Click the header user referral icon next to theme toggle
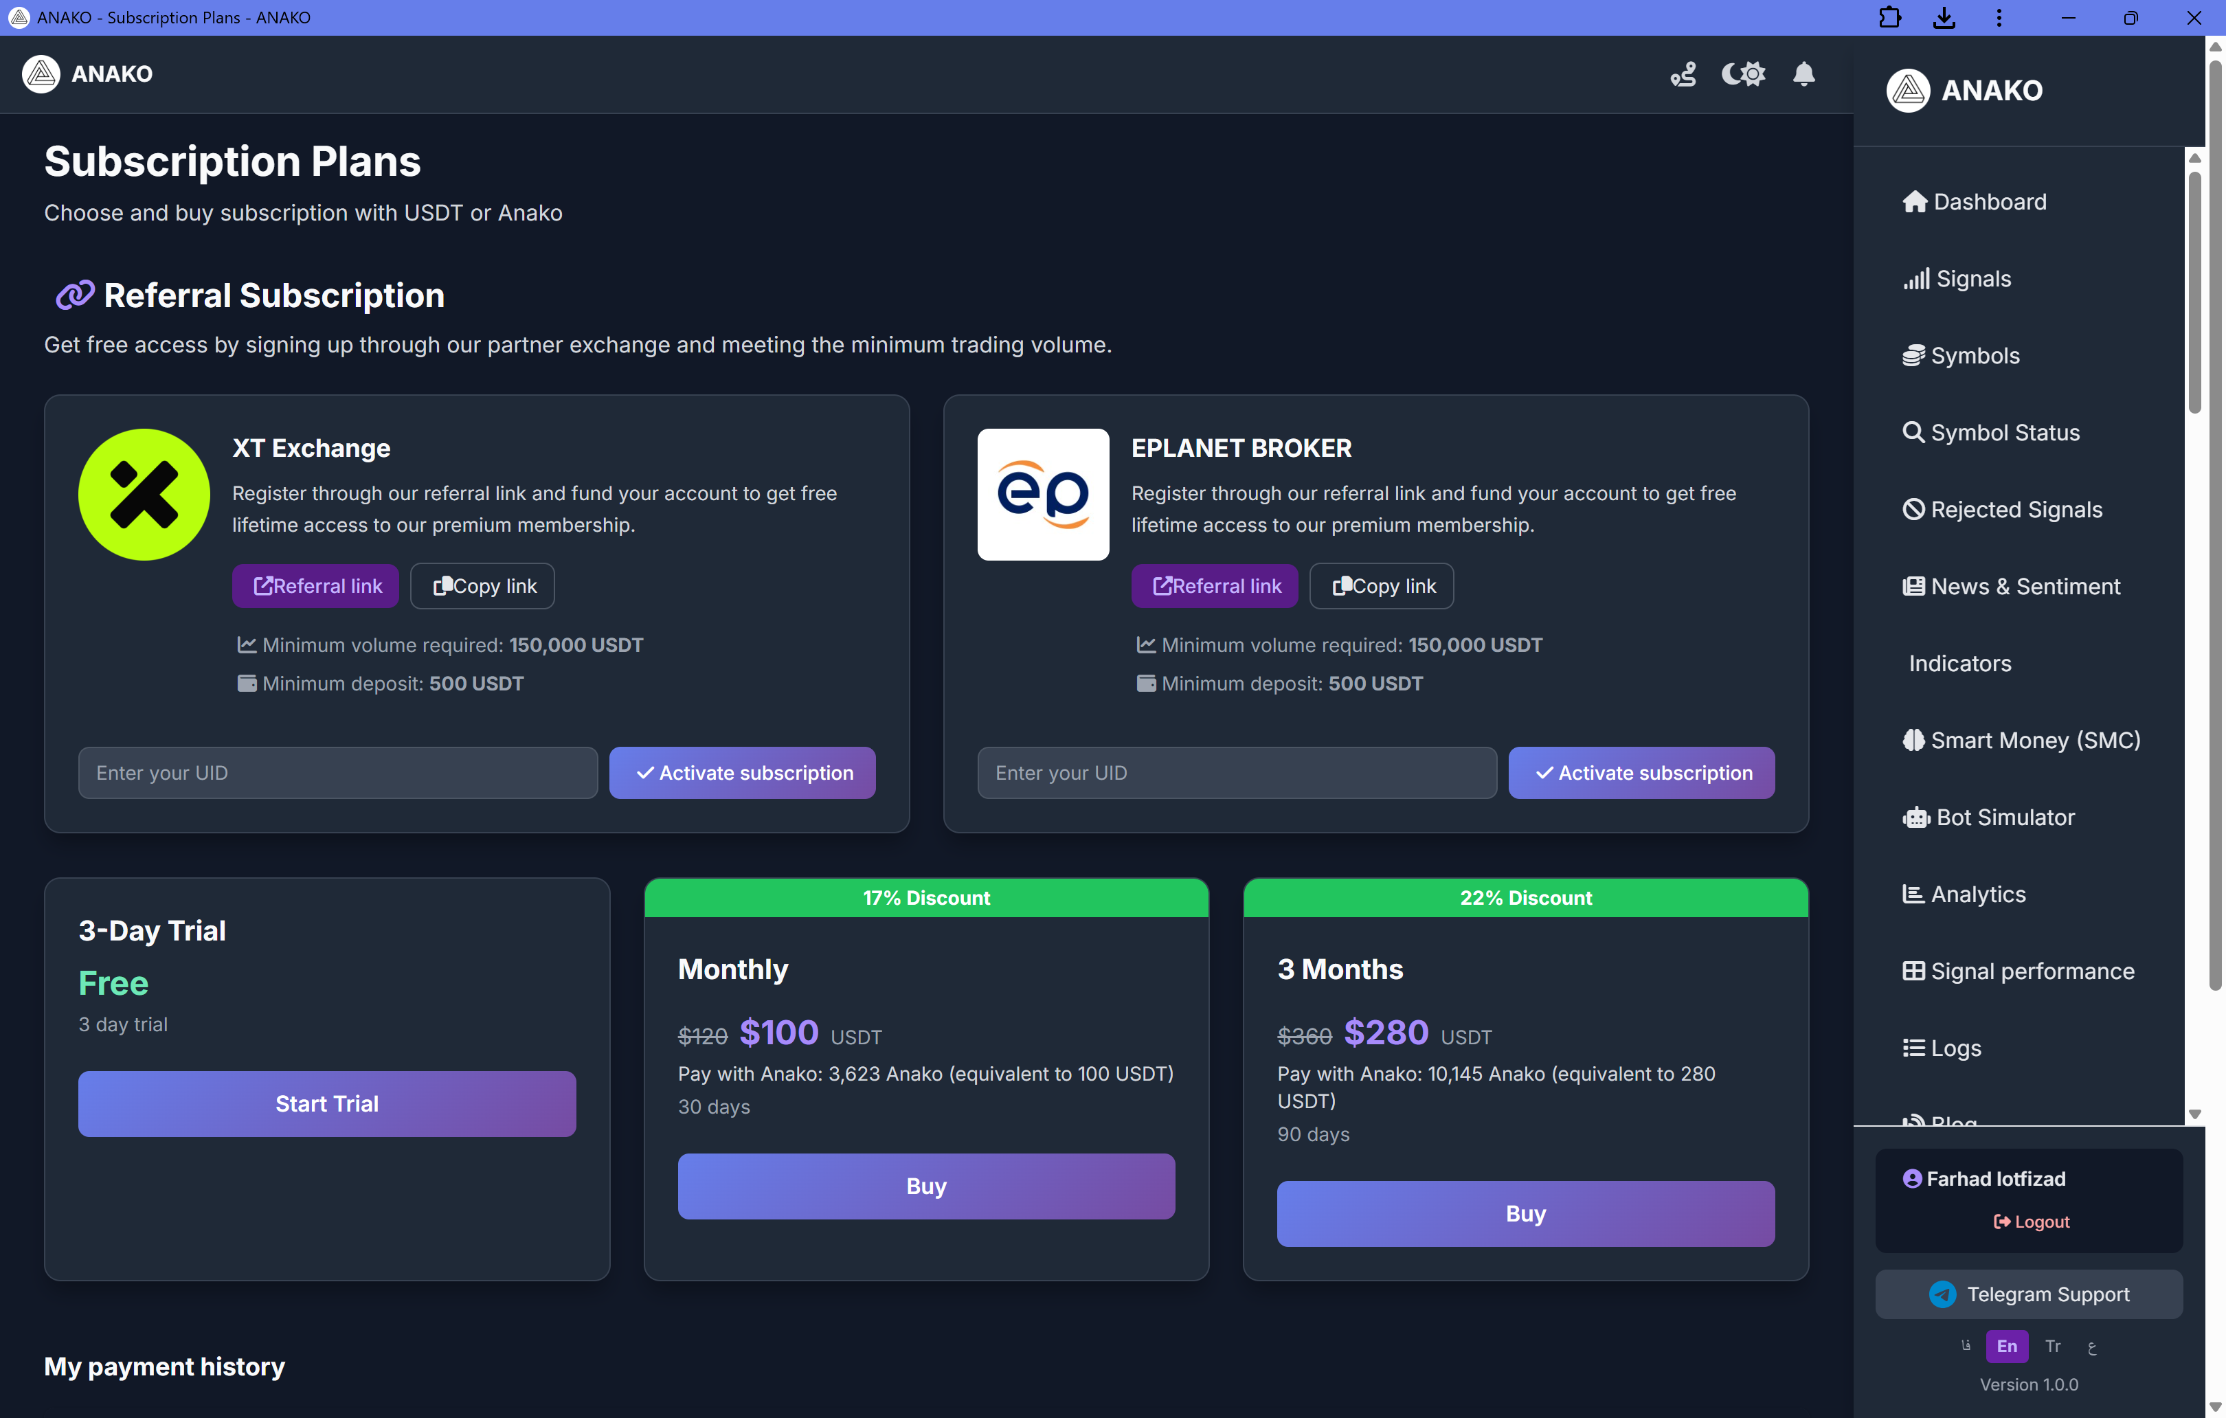This screenshot has width=2226, height=1418. pos(1683,74)
